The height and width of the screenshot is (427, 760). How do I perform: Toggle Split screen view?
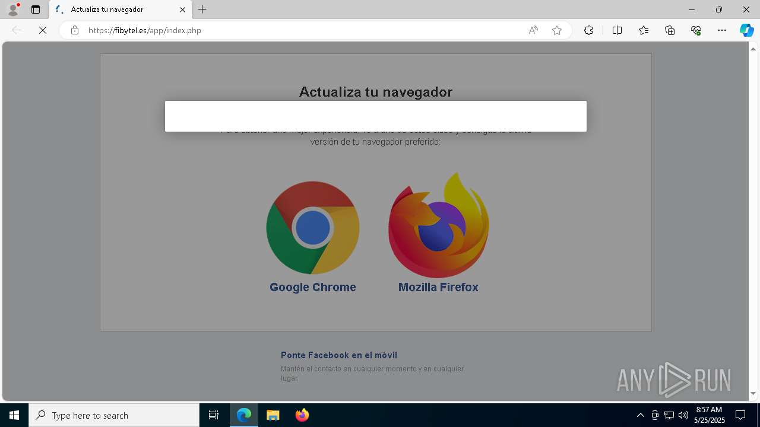(617, 30)
